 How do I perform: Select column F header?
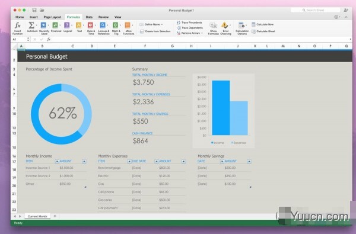pyautogui.click(x=145, y=46)
